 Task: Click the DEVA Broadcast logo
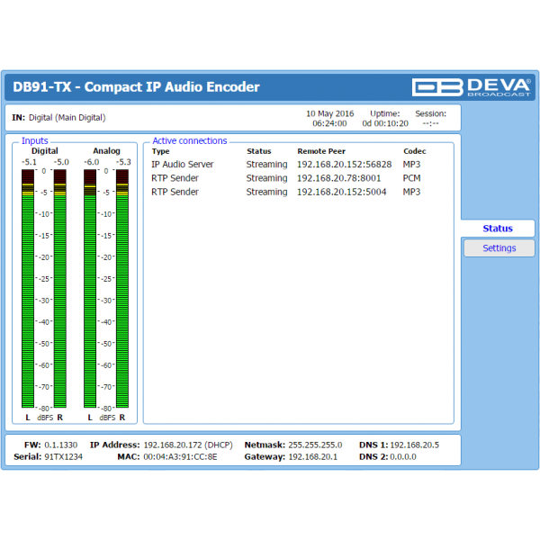coord(471,86)
